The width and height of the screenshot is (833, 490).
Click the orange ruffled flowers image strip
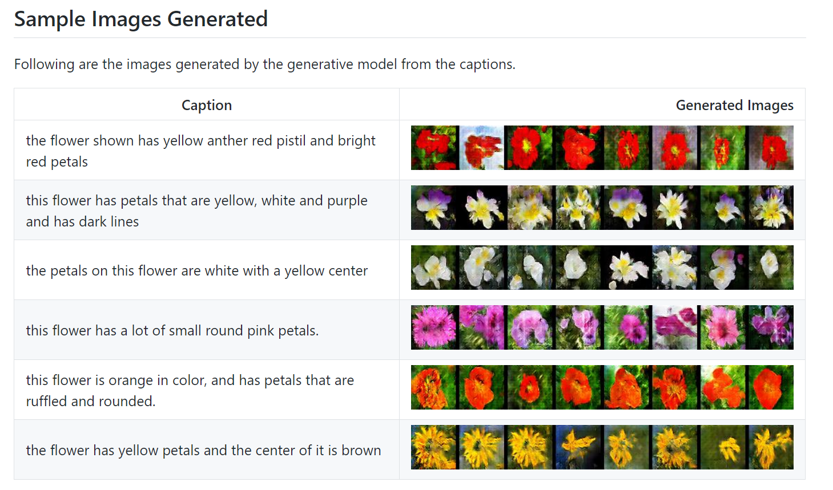point(602,387)
